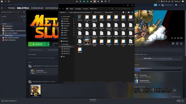The image size is (186, 104).
Task: Select the SDL.dll file
Action: click(x=101, y=42)
